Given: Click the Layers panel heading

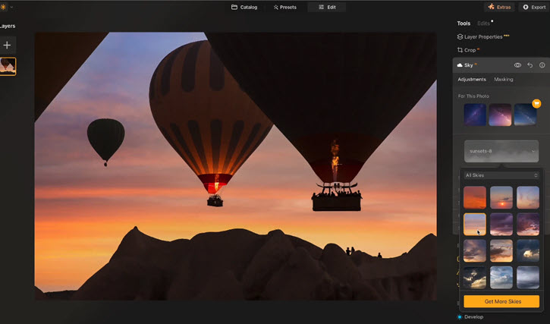Looking at the screenshot, I should (8, 26).
